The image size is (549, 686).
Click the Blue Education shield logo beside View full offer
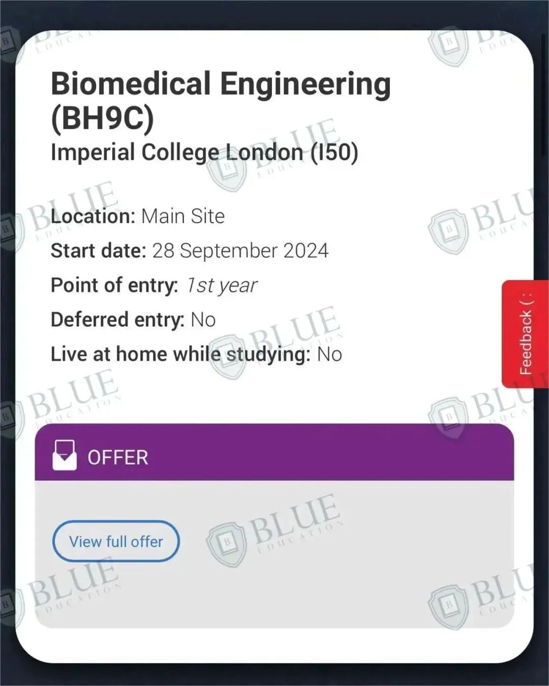pos(227,543)
